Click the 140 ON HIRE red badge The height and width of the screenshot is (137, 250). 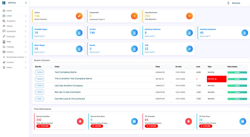coord(43,126)
